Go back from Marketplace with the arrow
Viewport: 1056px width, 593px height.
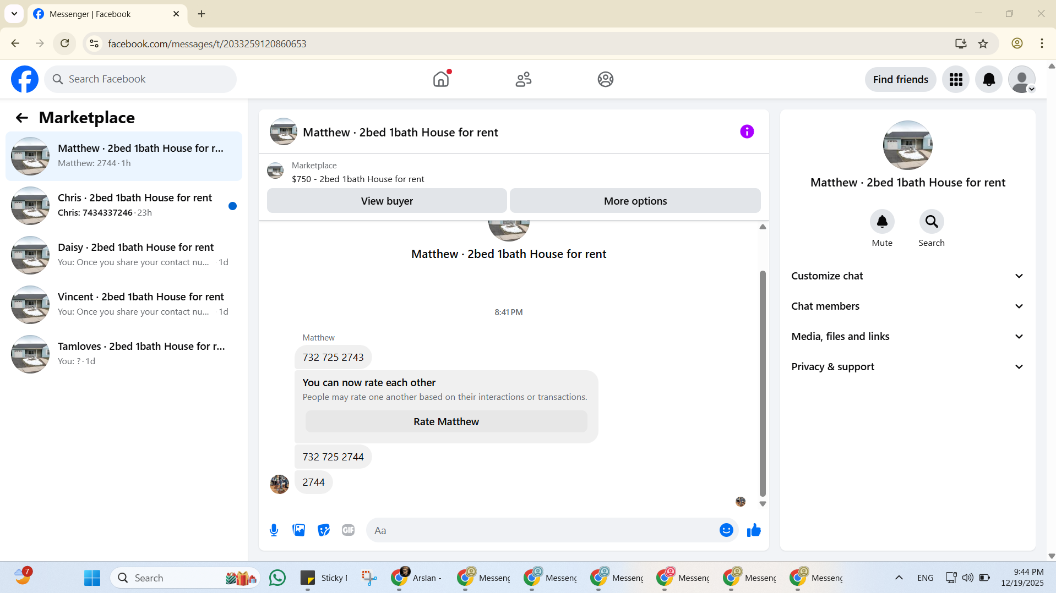[x=22, y=118]
